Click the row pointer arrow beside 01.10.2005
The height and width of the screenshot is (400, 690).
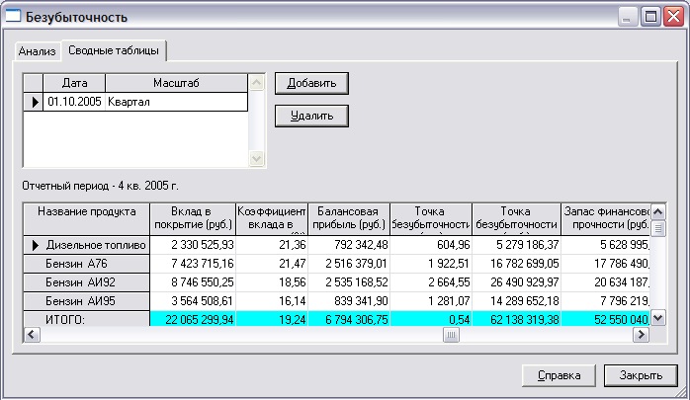point(34,102)
